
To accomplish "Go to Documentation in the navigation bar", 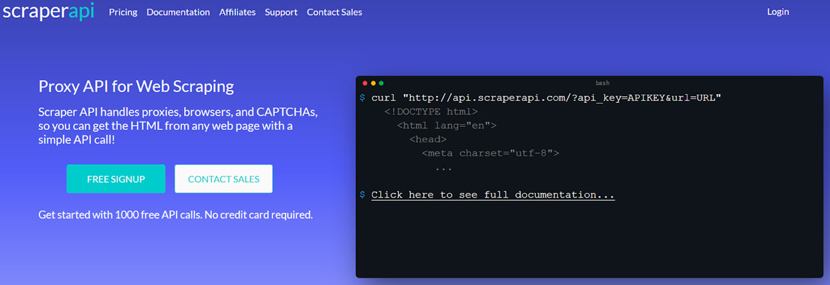I will point(178,12).
